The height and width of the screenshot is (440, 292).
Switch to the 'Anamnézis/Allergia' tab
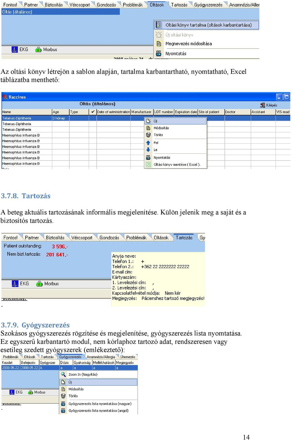pos(101,357)
